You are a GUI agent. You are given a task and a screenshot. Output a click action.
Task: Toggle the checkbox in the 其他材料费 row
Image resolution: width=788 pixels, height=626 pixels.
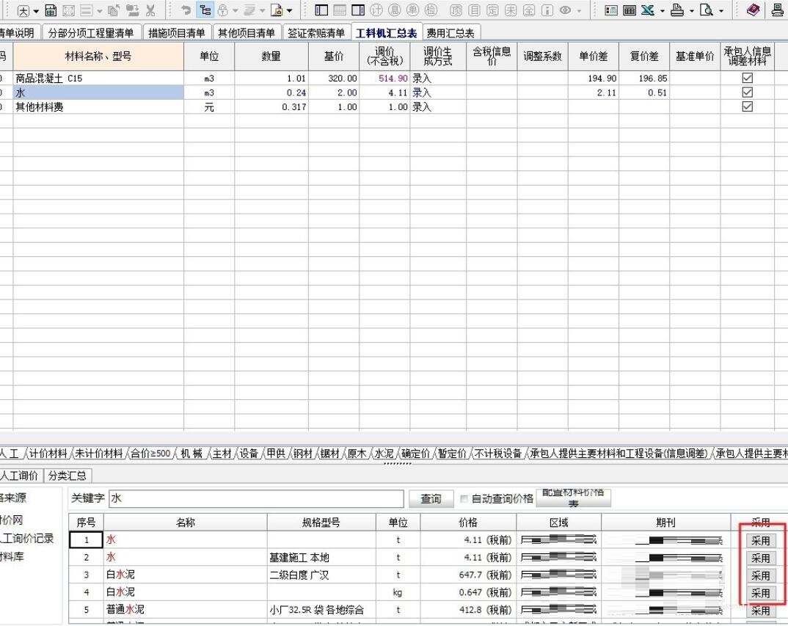coord(748,106)
